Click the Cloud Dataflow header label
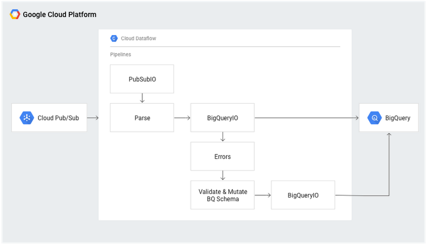Viewport: 427px width, 245px height. point(139,38)
